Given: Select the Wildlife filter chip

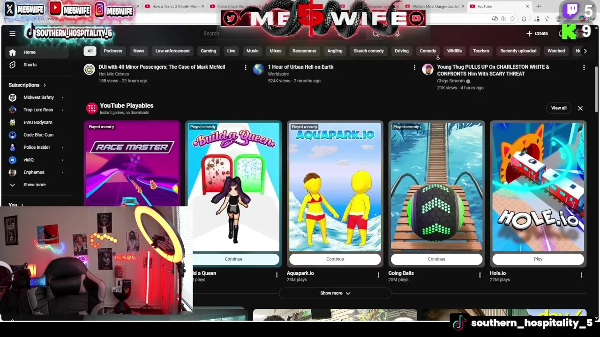Looking at the screenshot, I should click(x=454, y=51).
